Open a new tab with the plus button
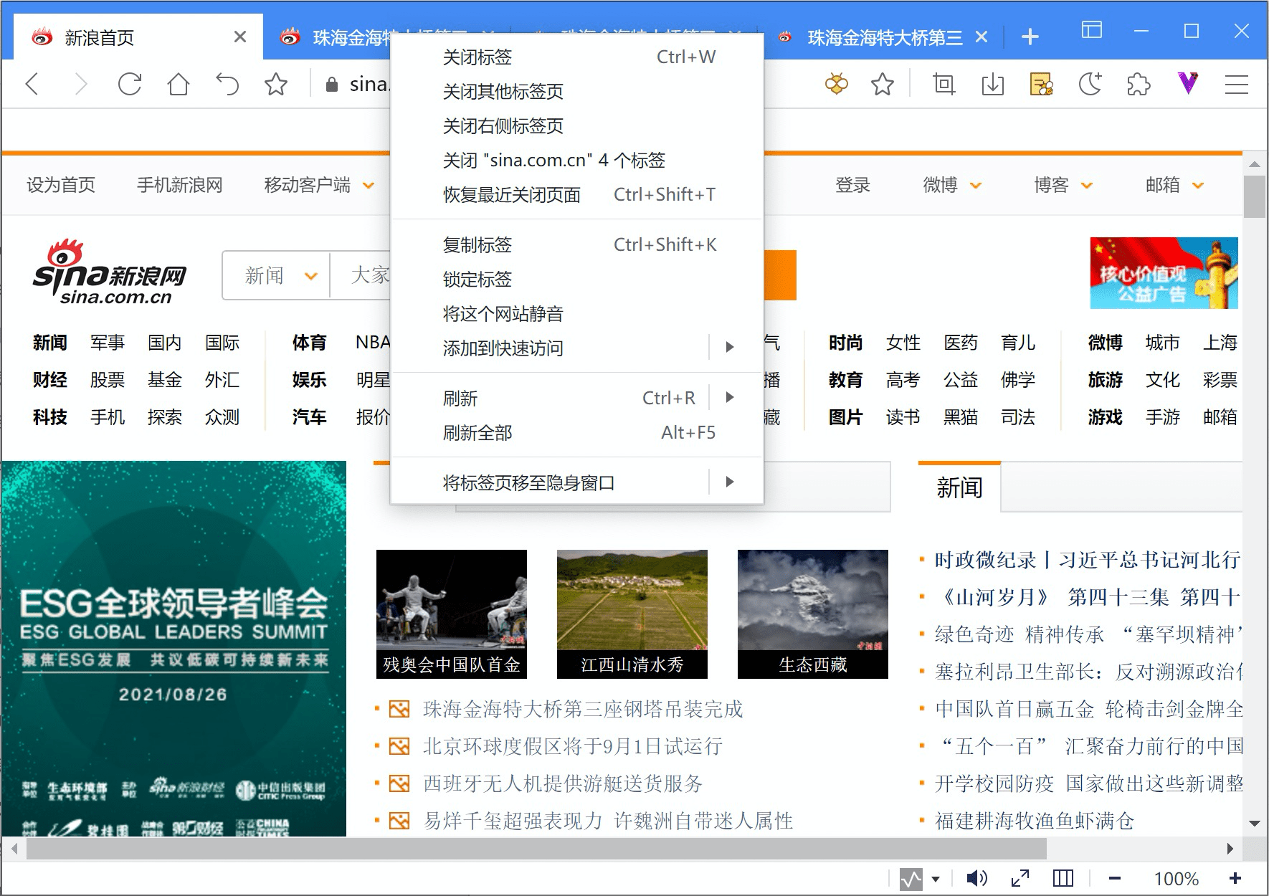This screenshot has height=896, width=1269. pyautogui.click(x=1030, y=37)
